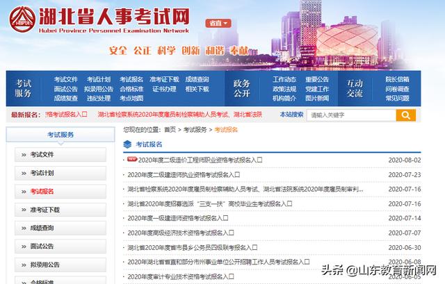Open 考点地图 in the top navigation
Image resolution: width=445 pixels, height=284 pixels.
pos(131,99)
